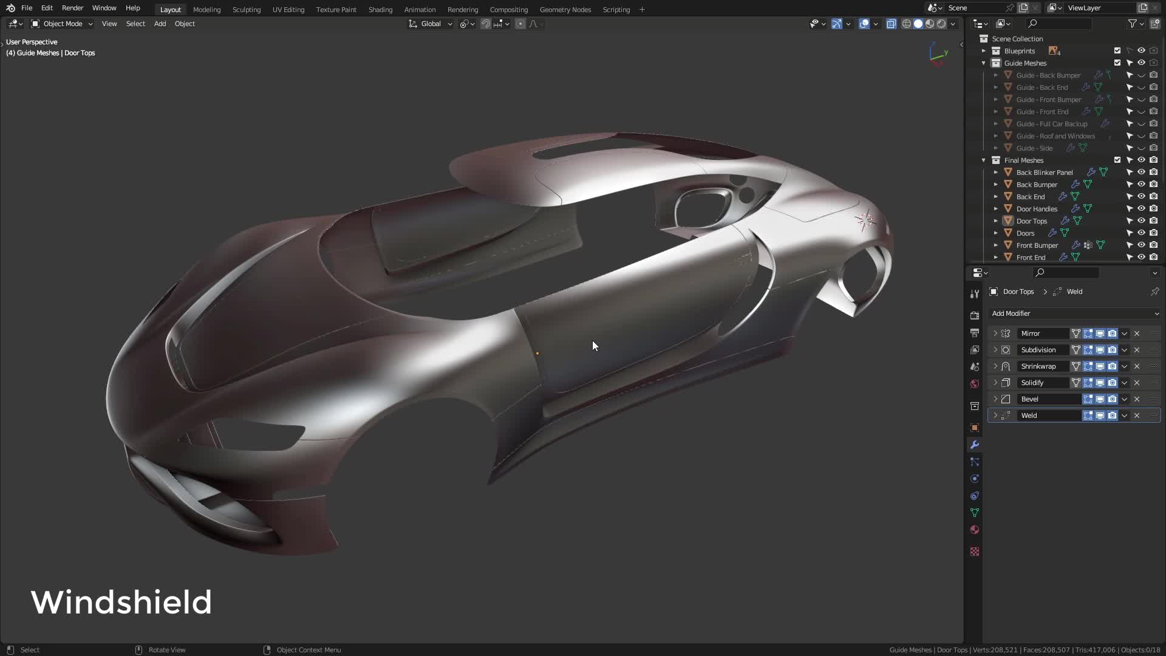Hide Door Tops in the viewport
Screen dimensions: 1166x656
pos(1141,221)
